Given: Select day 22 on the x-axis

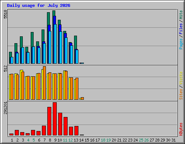Looking at the screenshot, I should click(125, 140).
